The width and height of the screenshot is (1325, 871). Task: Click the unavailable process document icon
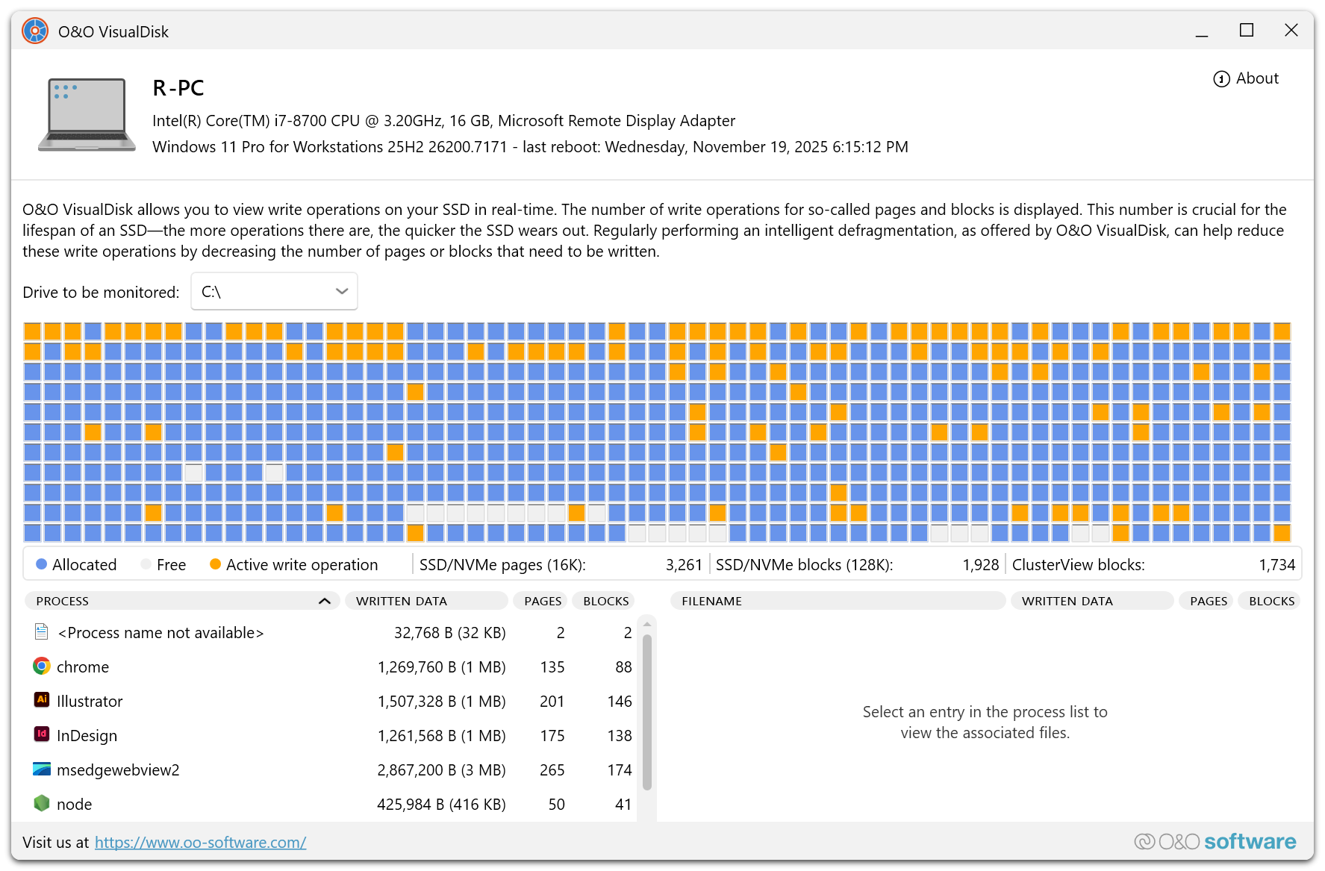click(42, 632)
